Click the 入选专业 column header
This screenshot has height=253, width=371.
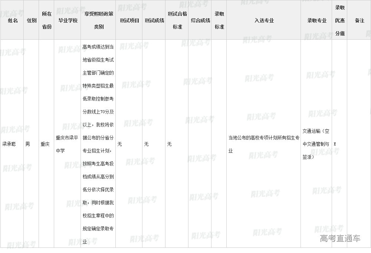click(x=264, y=20)
